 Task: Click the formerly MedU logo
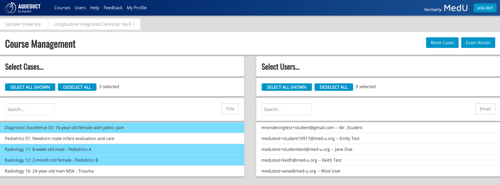tap(446, 8)
